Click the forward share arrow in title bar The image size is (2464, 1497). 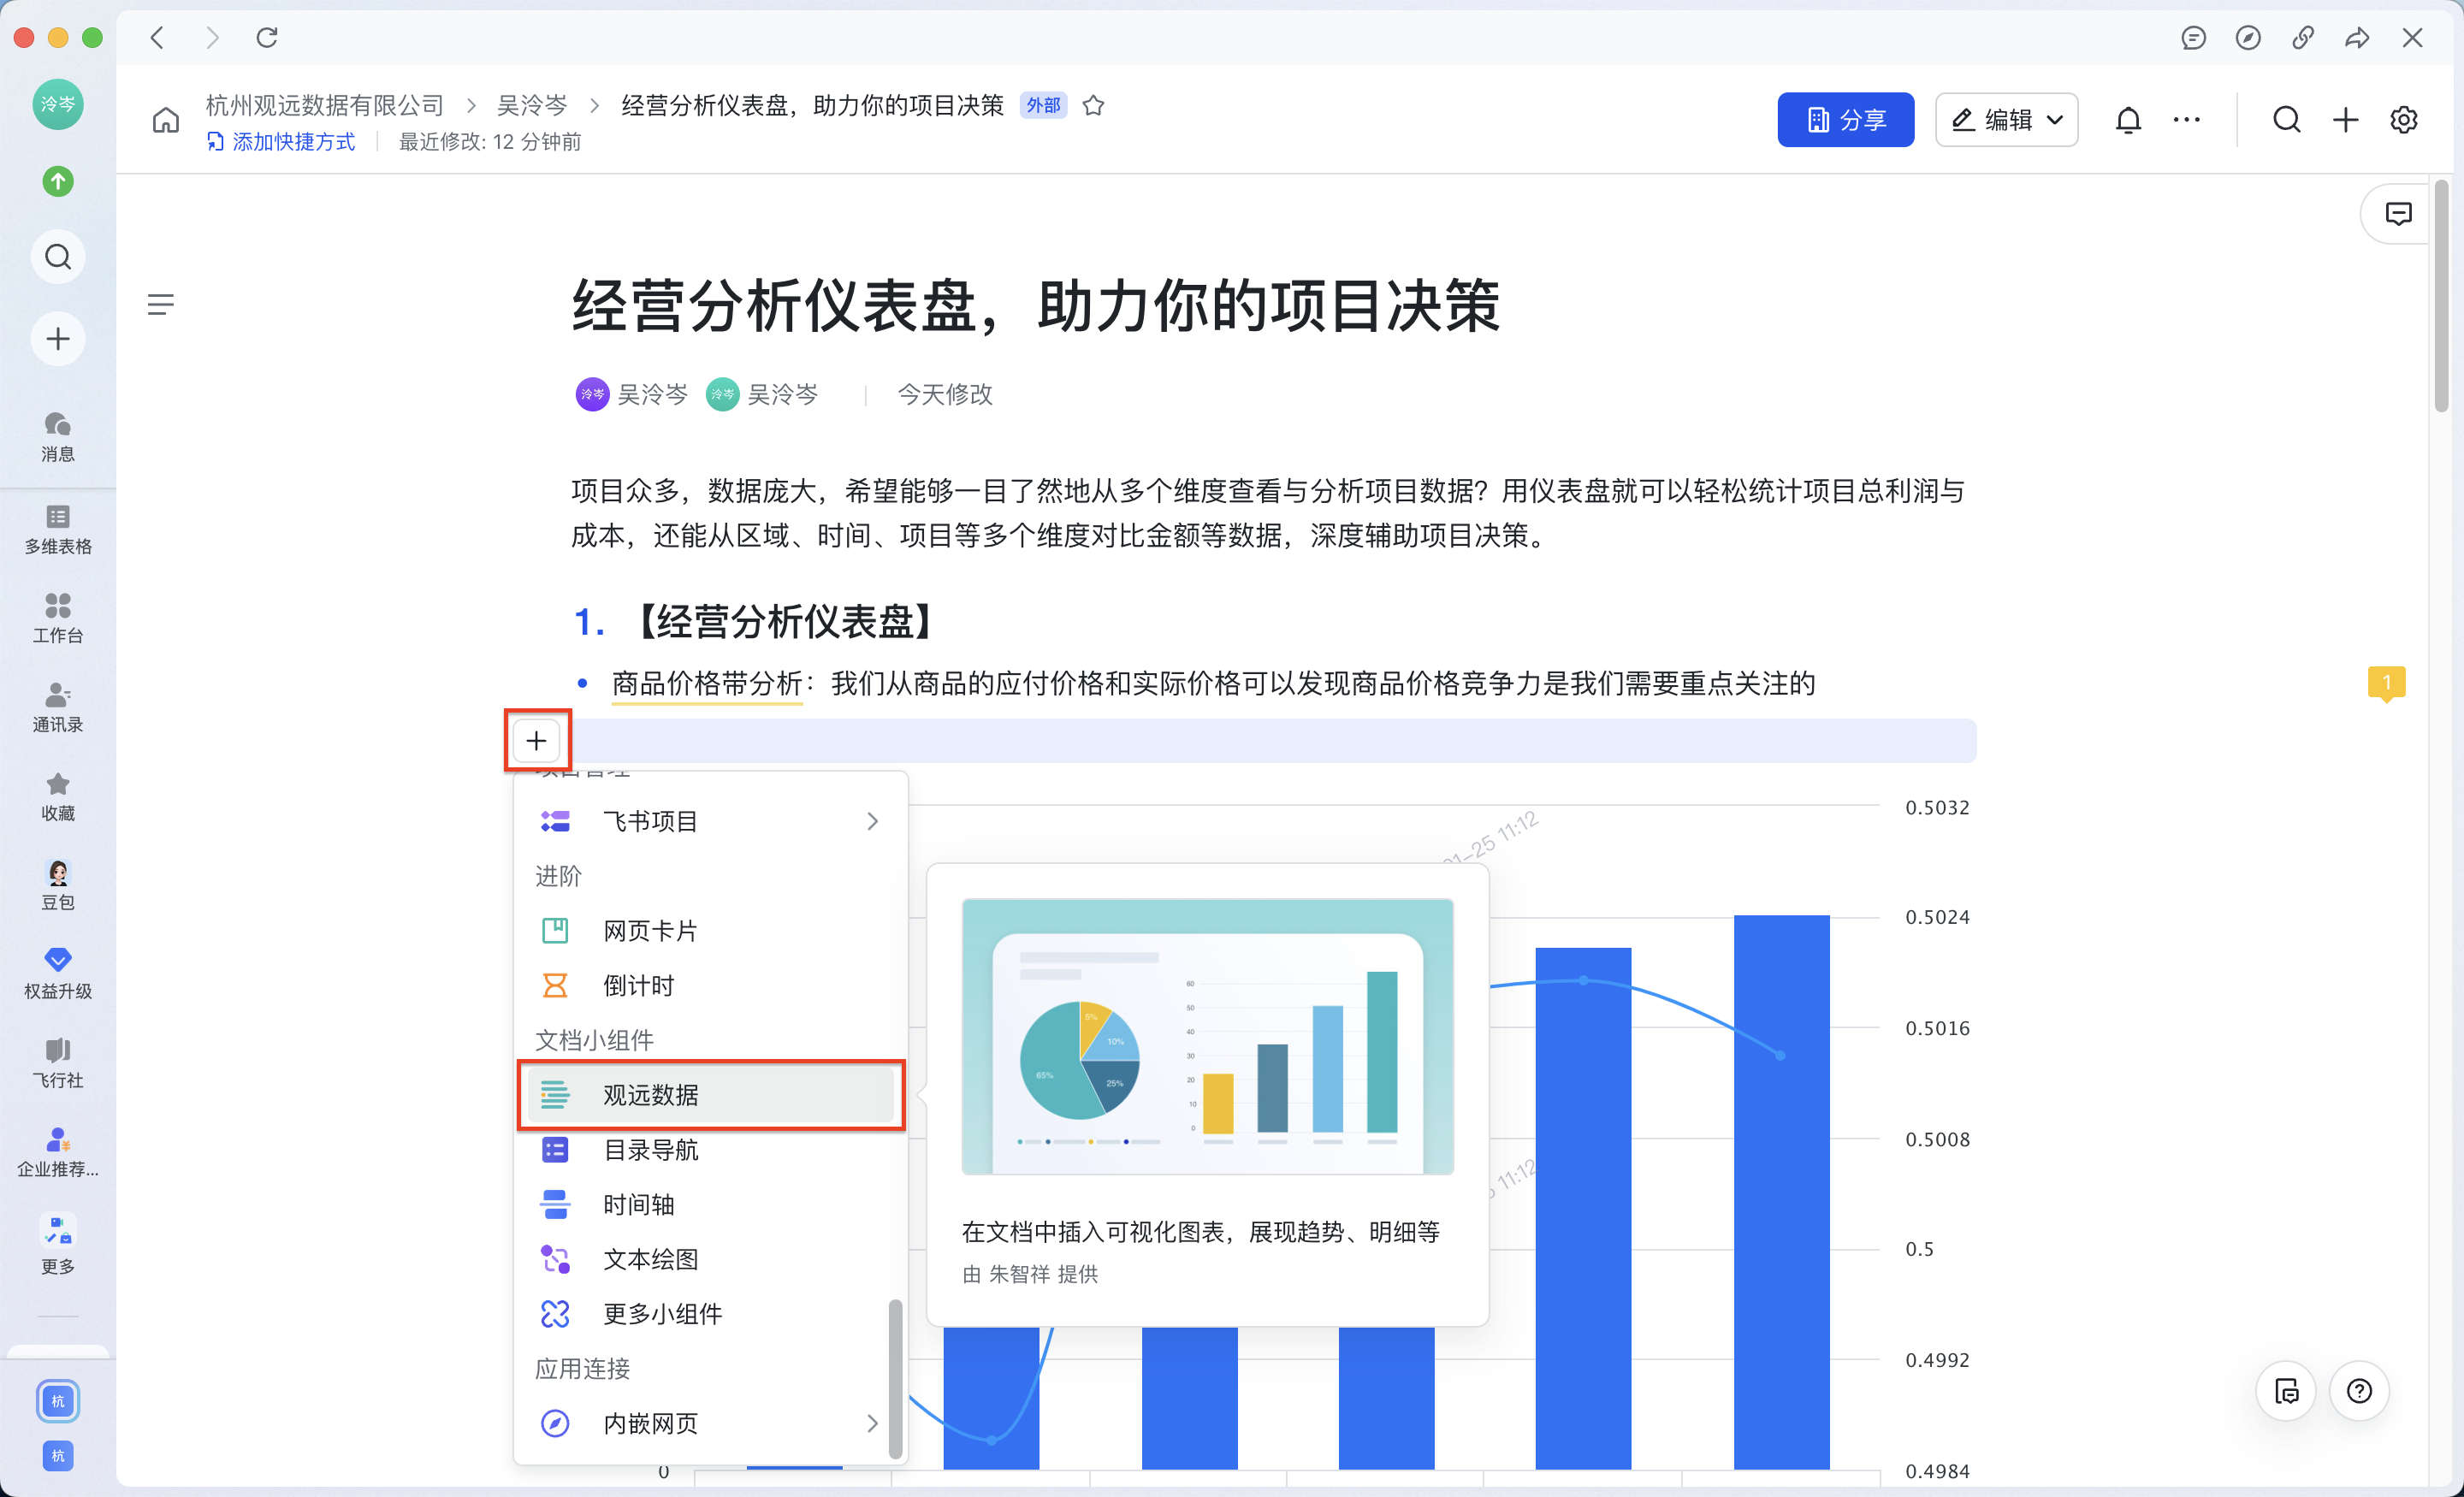[x=2357, y=38]
